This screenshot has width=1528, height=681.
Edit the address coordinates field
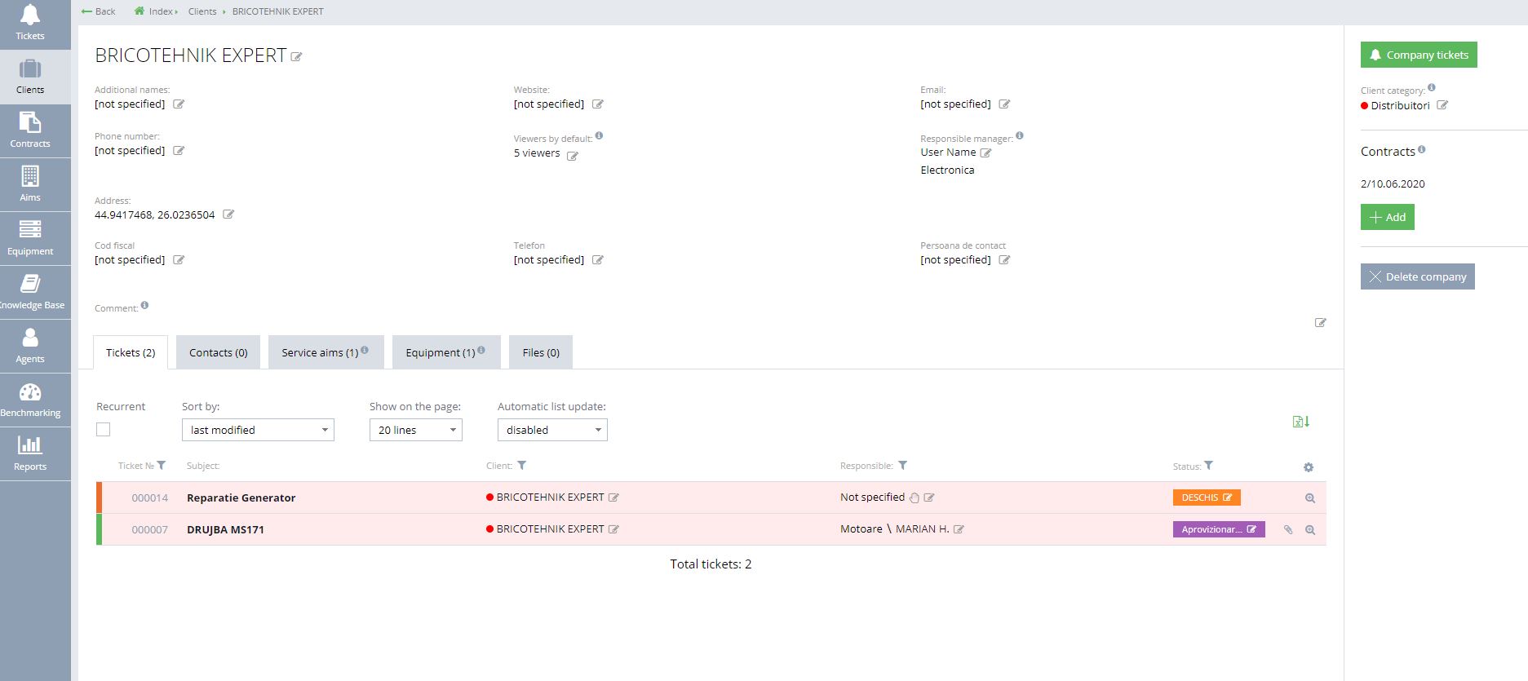[228, 214]
